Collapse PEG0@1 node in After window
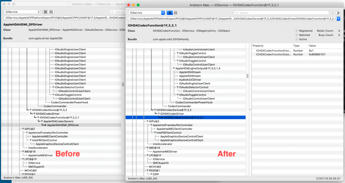The height and width of the screenshot is (183, 345). [147, 171]
